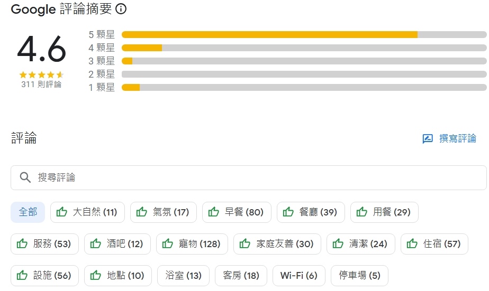Toggle the 家庭友善 (30) filter chip

click(277, 244)
